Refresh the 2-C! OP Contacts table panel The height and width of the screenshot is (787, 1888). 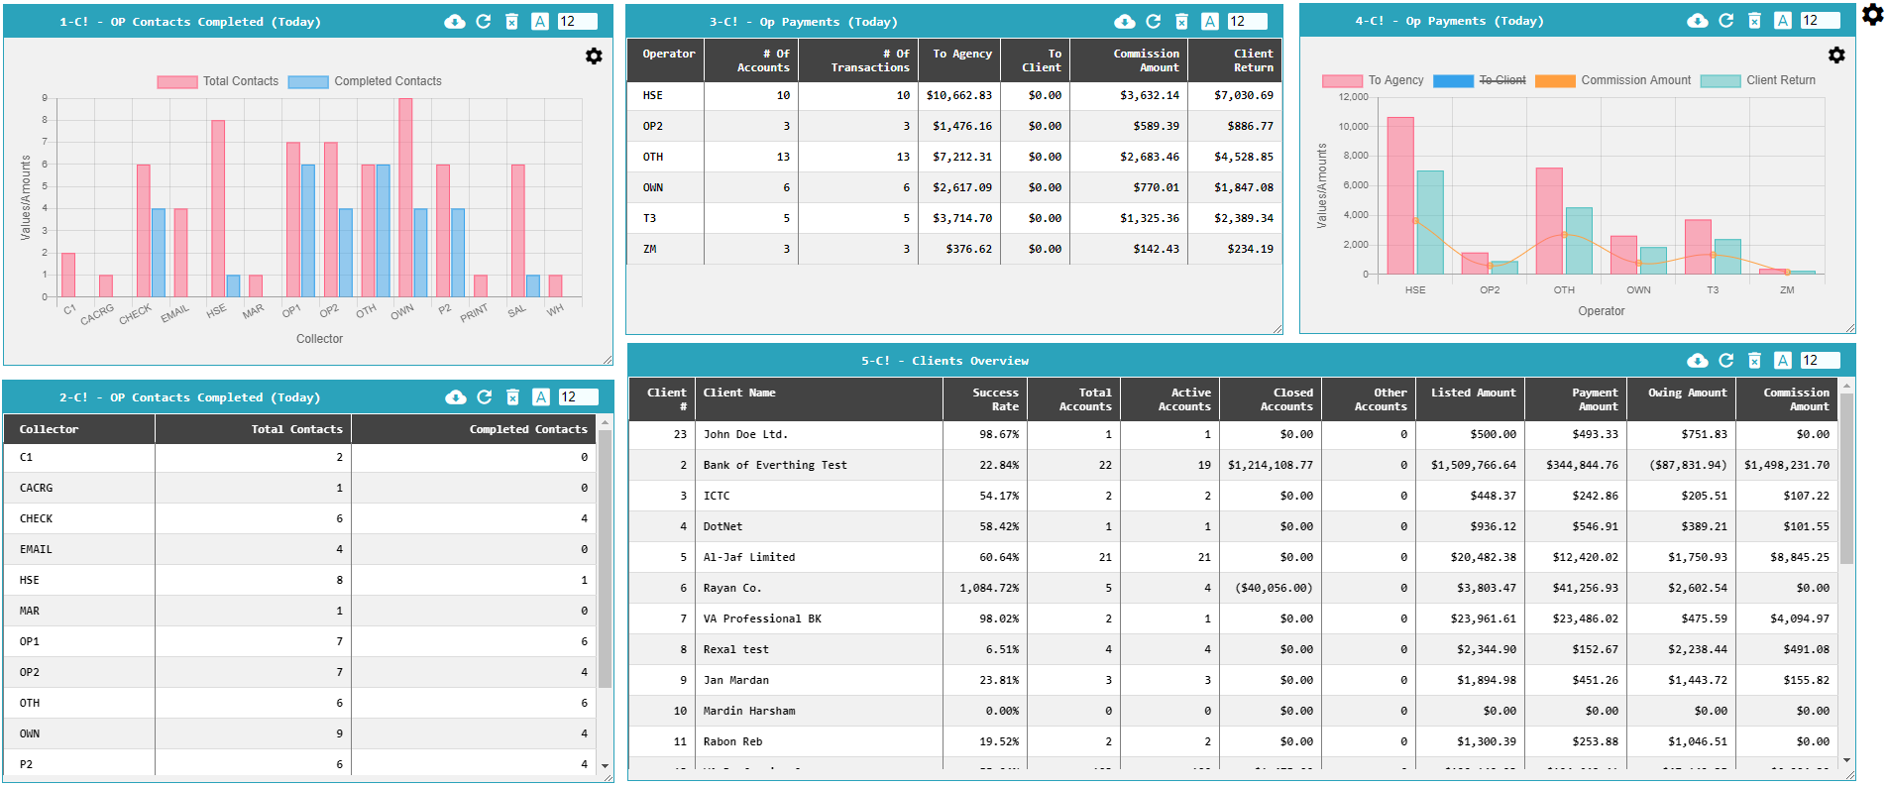pyautogui.click(x=484, y=397)
